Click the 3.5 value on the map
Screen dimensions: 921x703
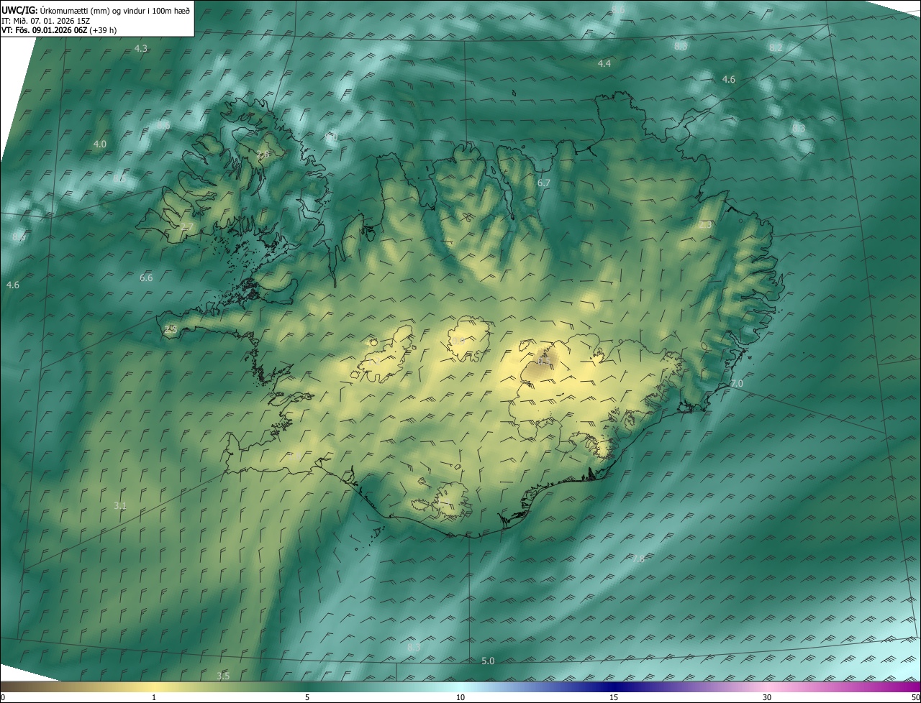223,676
